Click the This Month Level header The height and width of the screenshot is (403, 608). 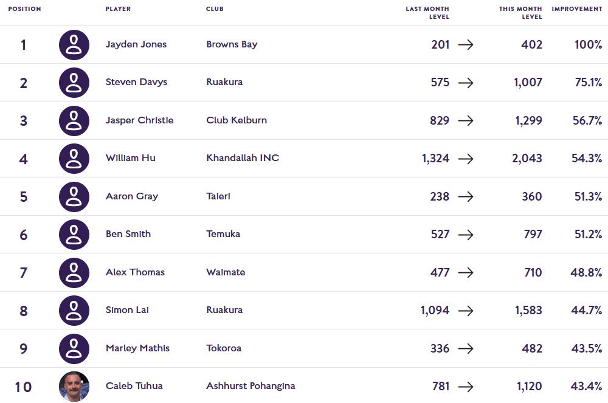[520, 13]
